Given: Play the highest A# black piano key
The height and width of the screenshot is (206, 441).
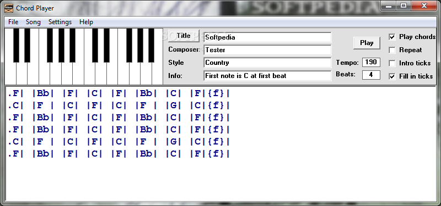Looking at the screenshot, I should coord(151,46).
